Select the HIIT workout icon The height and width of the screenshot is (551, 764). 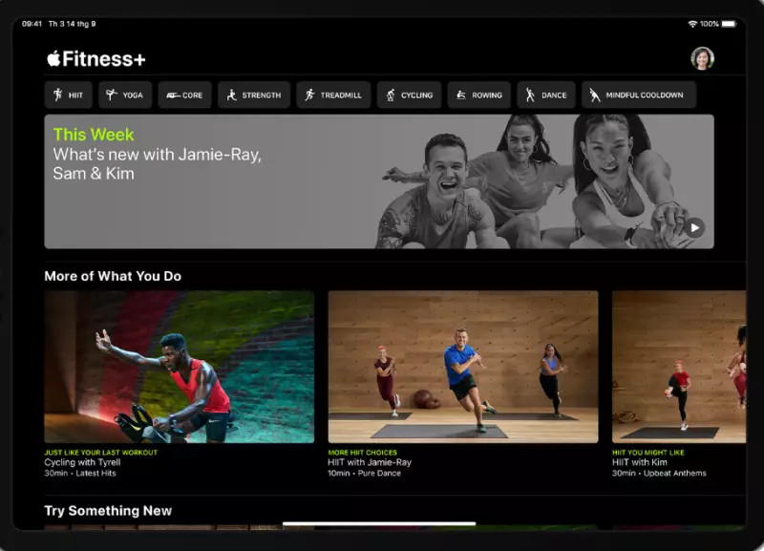pyautogui.click(x=58, y=95)
